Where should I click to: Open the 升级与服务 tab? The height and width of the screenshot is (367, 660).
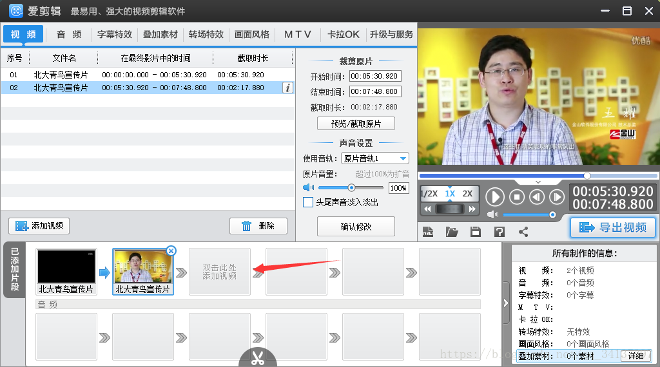[391, 35]
